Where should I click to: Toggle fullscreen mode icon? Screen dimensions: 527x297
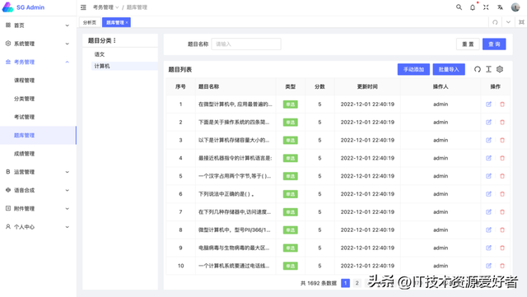tap(486, 7)
